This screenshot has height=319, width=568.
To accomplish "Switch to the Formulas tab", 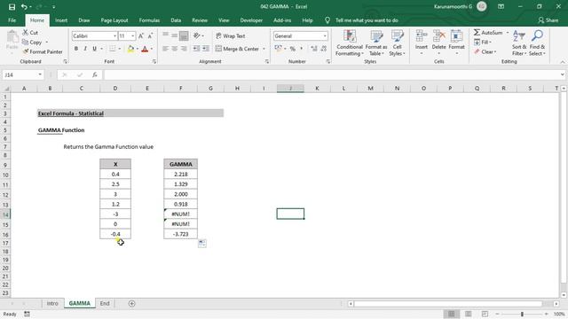I will click(x=149, y=20).
